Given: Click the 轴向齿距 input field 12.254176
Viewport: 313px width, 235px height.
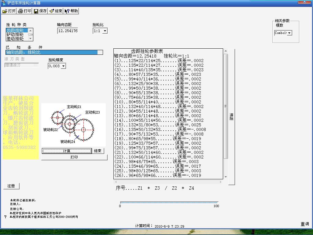Looking at the screenshot, I should [x=68, y=31].
